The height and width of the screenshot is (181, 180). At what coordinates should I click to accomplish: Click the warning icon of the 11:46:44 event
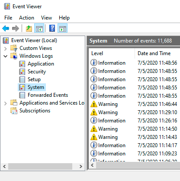94,104
